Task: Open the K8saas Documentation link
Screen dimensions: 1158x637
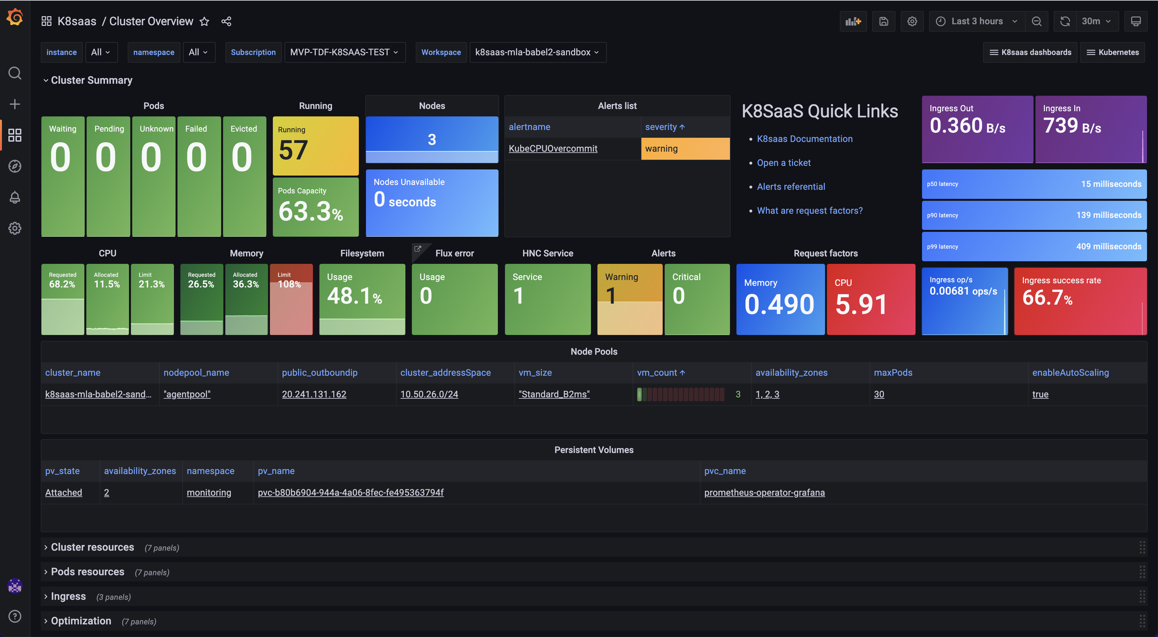Action: pos(805,139)
